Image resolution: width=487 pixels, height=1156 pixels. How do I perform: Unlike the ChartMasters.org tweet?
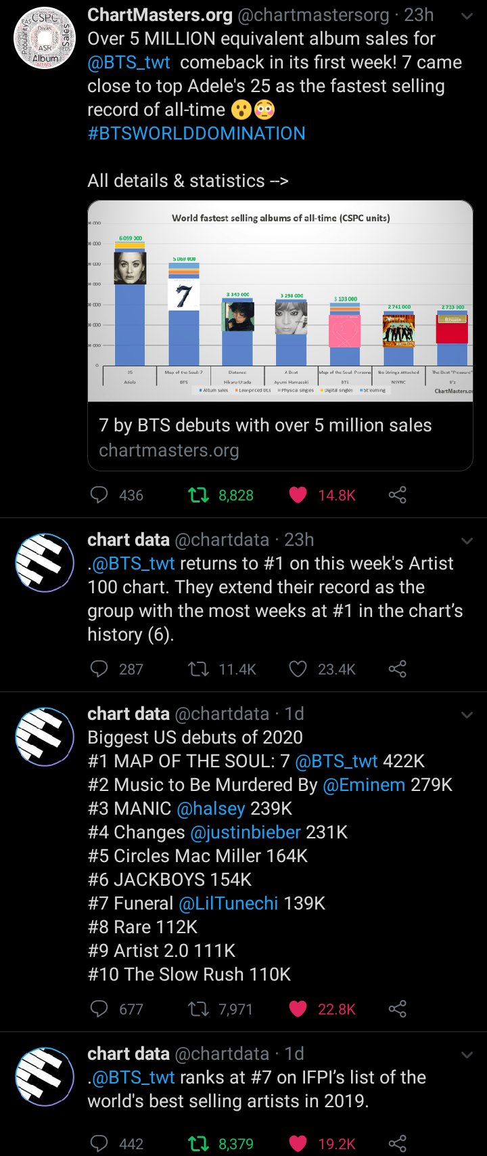click(x=298, y=495)
